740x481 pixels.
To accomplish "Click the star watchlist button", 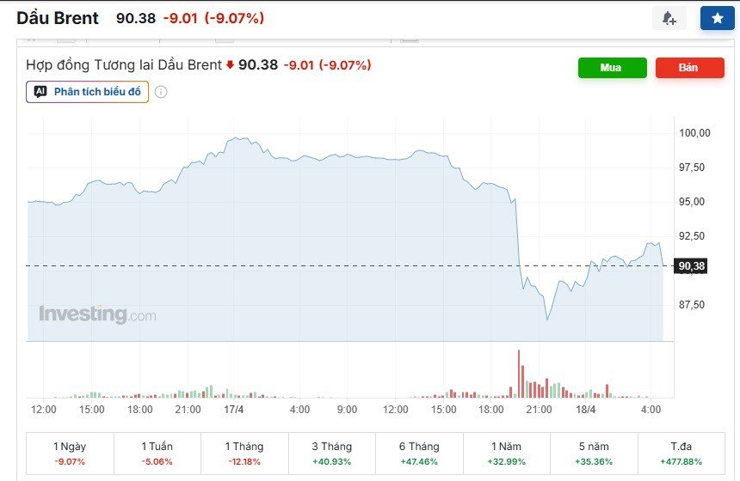I will click(717, 18).
